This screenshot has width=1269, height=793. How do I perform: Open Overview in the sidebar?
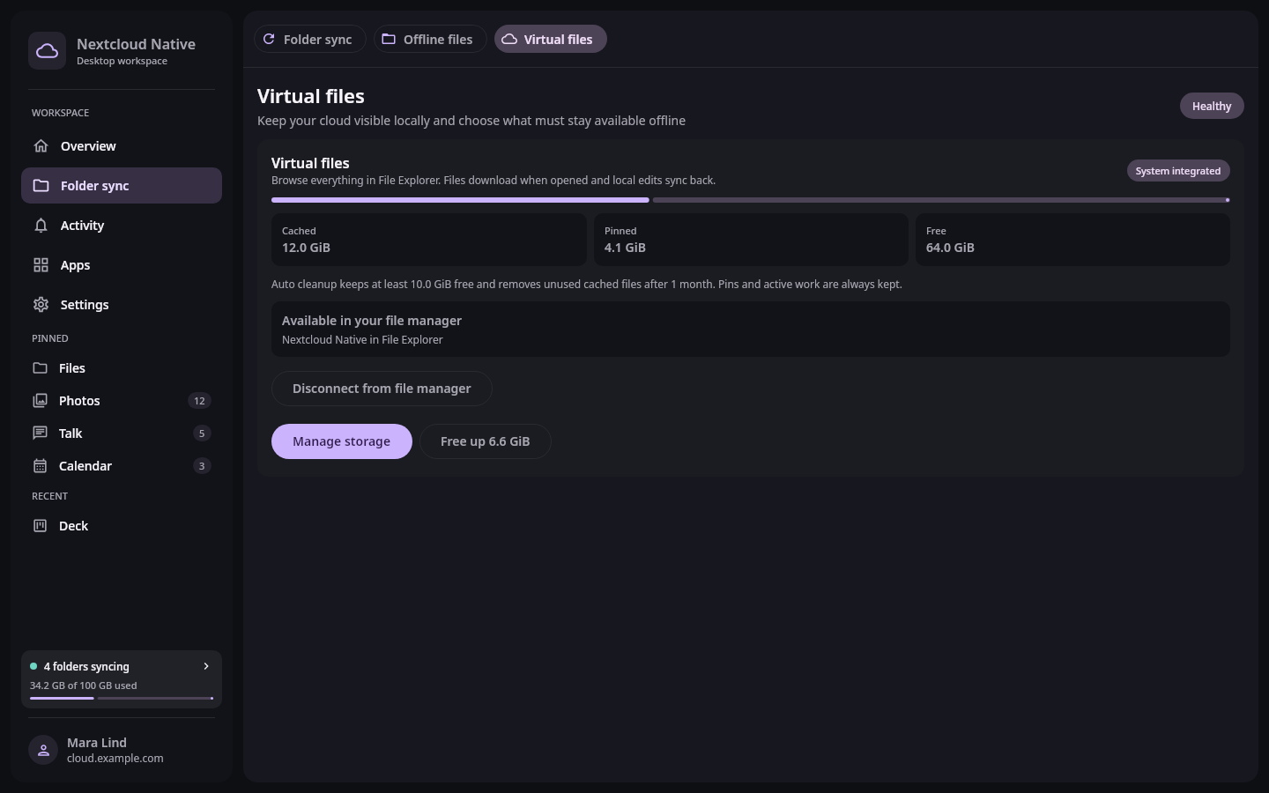coord(122,145)
